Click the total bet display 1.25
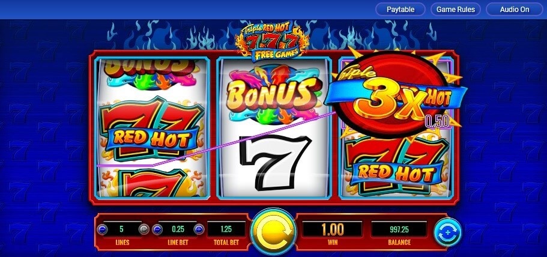Viewport: 547px width, 257px height. [226, 229]
